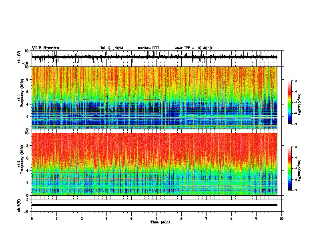
Task: Click the ch.2 color bar log(PSD) label
Action: pyautogui.click(x=299, y=170)
